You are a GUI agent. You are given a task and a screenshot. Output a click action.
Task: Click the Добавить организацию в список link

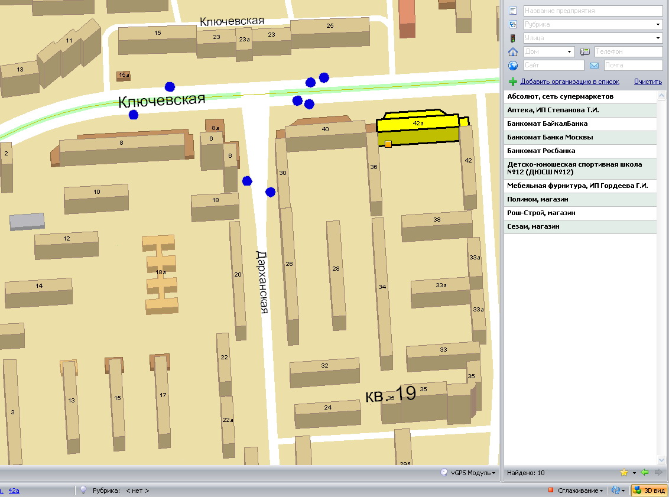[x=570, y=82]
